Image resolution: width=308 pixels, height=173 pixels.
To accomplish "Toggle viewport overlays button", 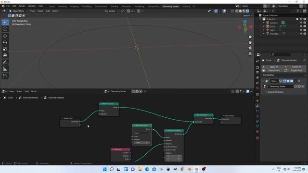I will pyautogui.click(x=224, y=11).
